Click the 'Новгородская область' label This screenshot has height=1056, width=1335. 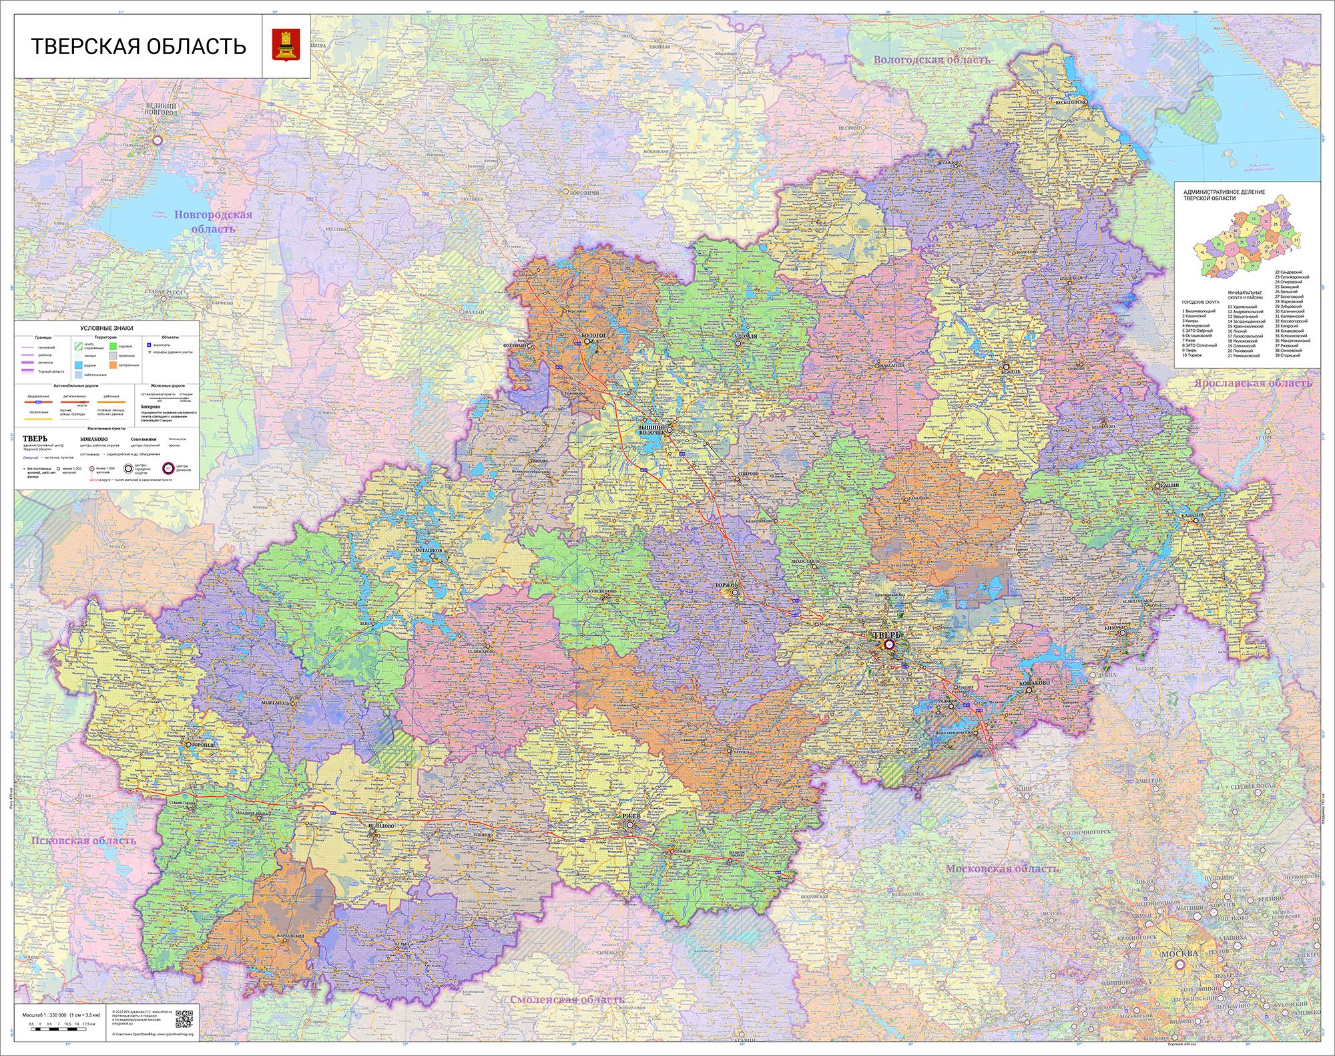[214, 222]
